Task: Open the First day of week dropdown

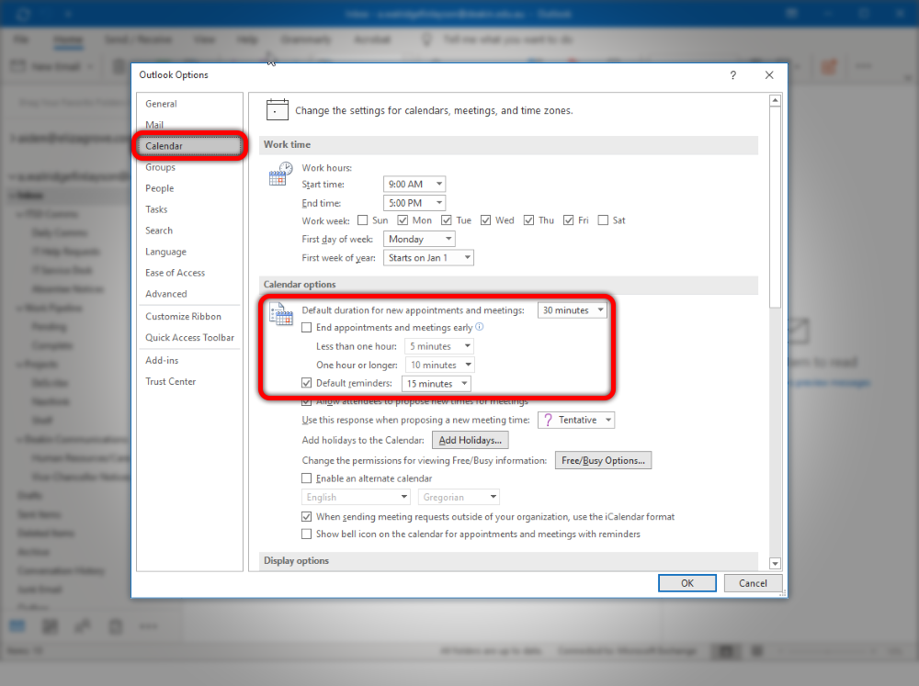Action: click(419, 239)
